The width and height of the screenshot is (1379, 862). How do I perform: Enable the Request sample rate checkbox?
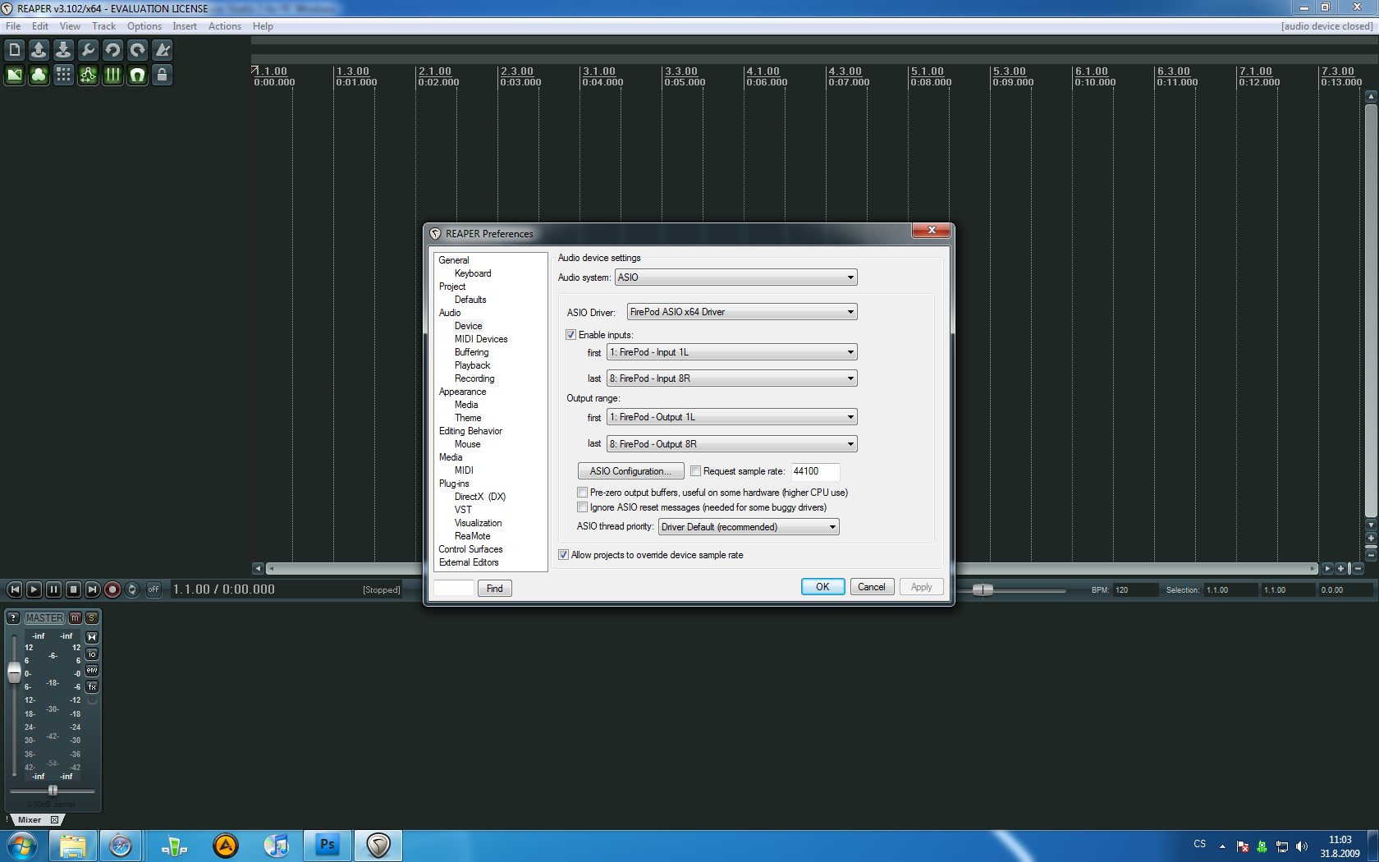pyautogui.click(x=696, y=471)
